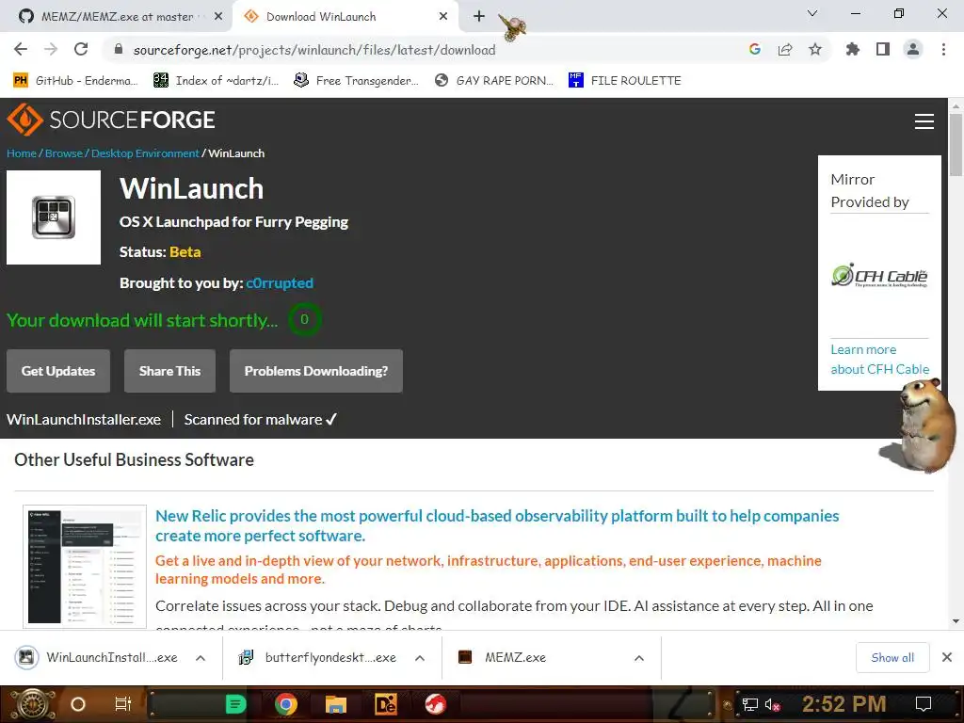Click the WinLaunchInstaller.exe file name text
964x723 pixels.
pyautogui.click(x=84, y=419)
